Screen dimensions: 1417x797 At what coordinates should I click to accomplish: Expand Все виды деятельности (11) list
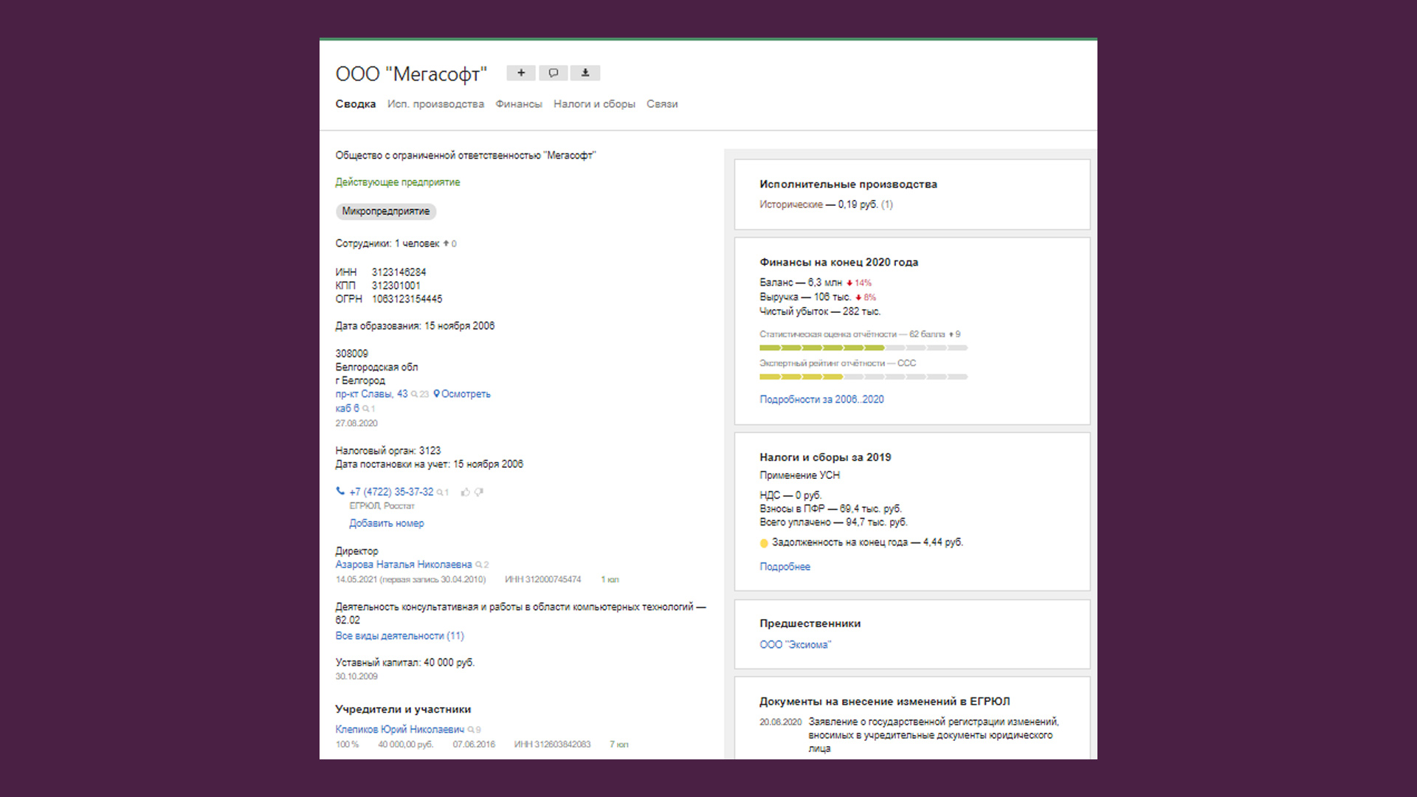click(399, 636)
